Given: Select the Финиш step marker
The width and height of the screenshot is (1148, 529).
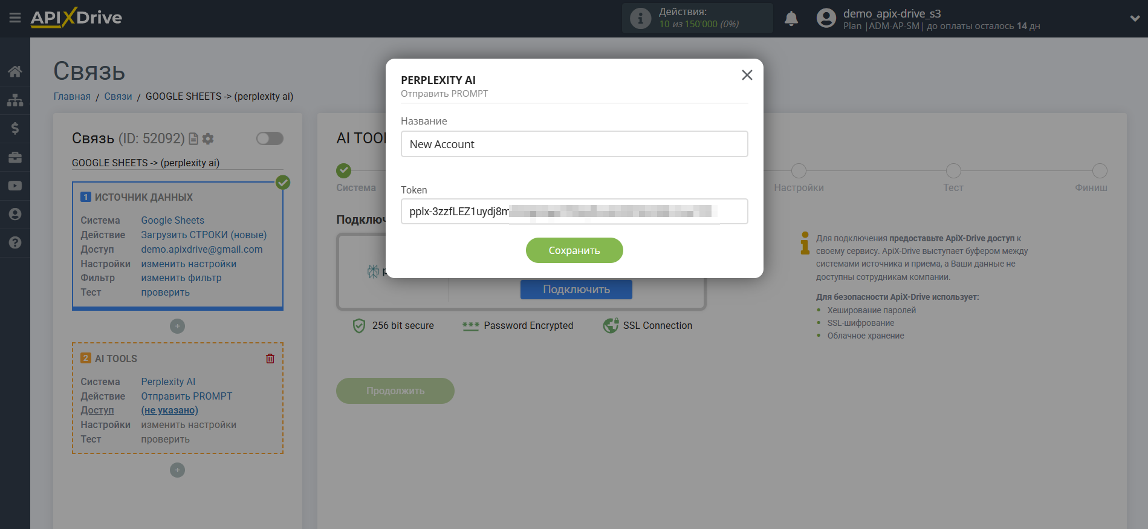Looking at the screenshot, I should [1100, 170].
